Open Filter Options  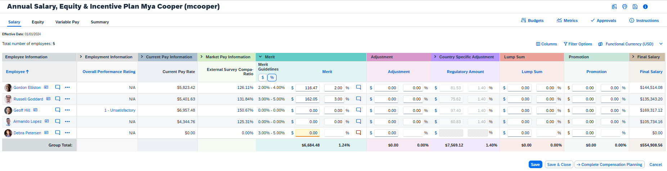tap(578, 44)
